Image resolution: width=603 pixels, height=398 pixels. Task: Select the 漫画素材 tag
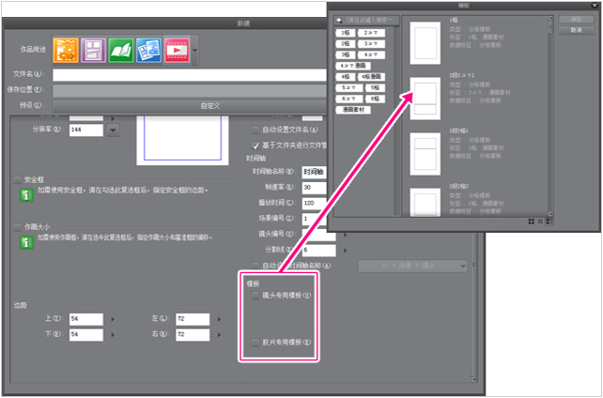(353, 110)
